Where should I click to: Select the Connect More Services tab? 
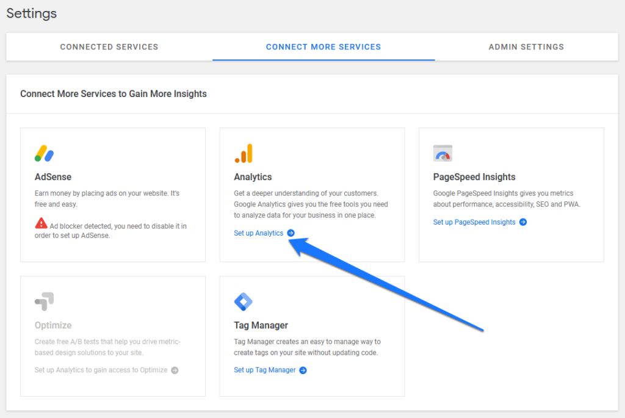point(323,47)
